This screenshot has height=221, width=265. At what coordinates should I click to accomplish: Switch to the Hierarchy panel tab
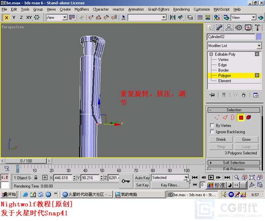click(228, 28)
